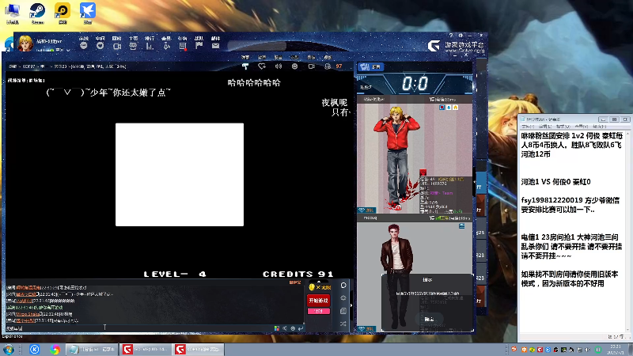Open first menu in Notepad menu bar
Image resolution: width=633 pixels, height=356 pixels.
click(x=527, y=127)
